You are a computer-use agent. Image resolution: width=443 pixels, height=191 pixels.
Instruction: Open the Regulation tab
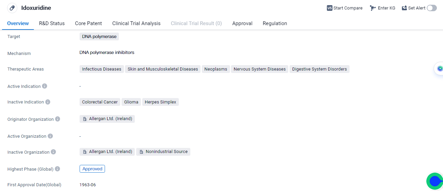[275, 23]
